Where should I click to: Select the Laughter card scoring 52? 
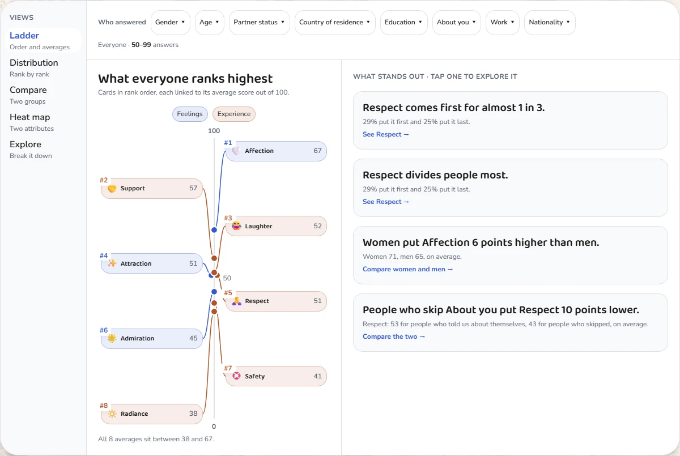pyautogui.click(x=277, y=226)
